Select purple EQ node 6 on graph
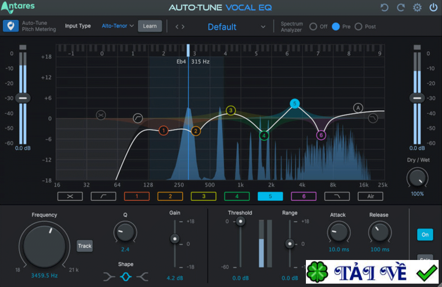Screen dimensions: 442x287 pyautogui.click(x=321, y=135)
